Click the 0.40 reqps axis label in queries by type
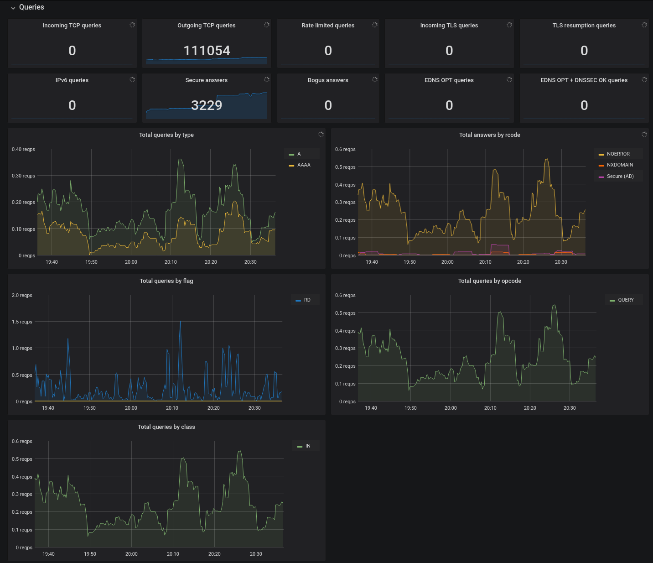Viewport: 653px width, 563px height. tap(23, 149)
